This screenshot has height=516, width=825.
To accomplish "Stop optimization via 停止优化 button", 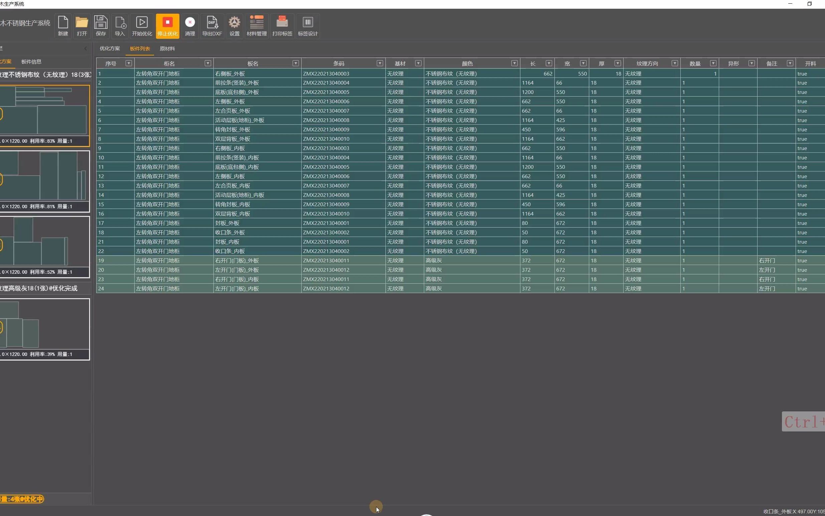I will (167, 26).
